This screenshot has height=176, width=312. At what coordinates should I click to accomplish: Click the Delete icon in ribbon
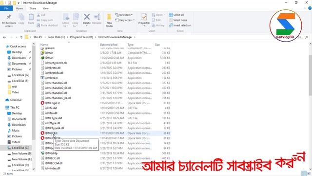tap(87, 17)
